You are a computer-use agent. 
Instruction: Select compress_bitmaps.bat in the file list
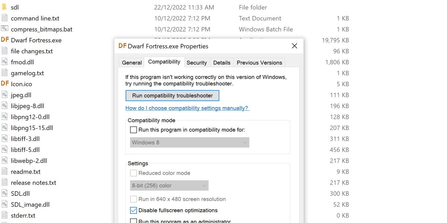(x=42, y=29)
